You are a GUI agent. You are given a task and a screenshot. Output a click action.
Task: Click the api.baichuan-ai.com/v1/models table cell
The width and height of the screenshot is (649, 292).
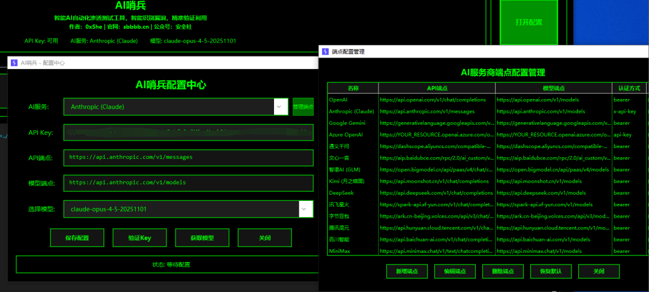coord(554,239)
